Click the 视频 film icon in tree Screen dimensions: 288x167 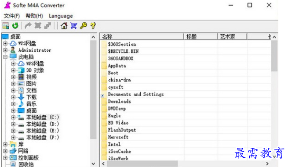point(21,77)
